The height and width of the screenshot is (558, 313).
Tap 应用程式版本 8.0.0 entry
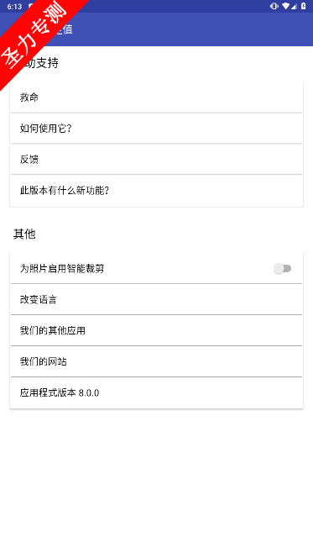click(156, 393)
